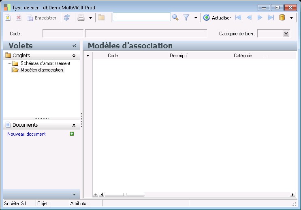Open the printer dropdown arrow
The height and width of the screenshot is (210, 301).
[x=90, y=18]
